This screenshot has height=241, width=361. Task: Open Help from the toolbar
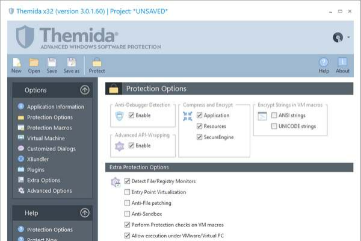coord(324,62)
